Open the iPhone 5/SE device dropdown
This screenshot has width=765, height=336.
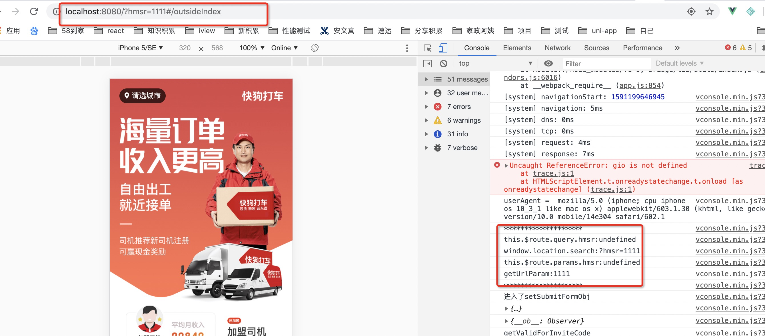[140, 48]
